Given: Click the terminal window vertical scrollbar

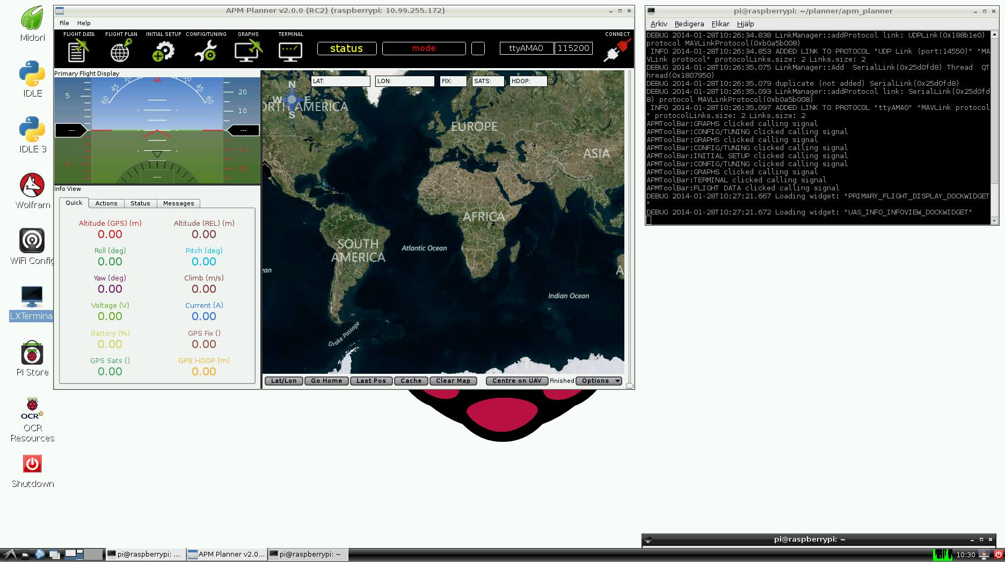Looking at the screenshot, I should [994, 128].
